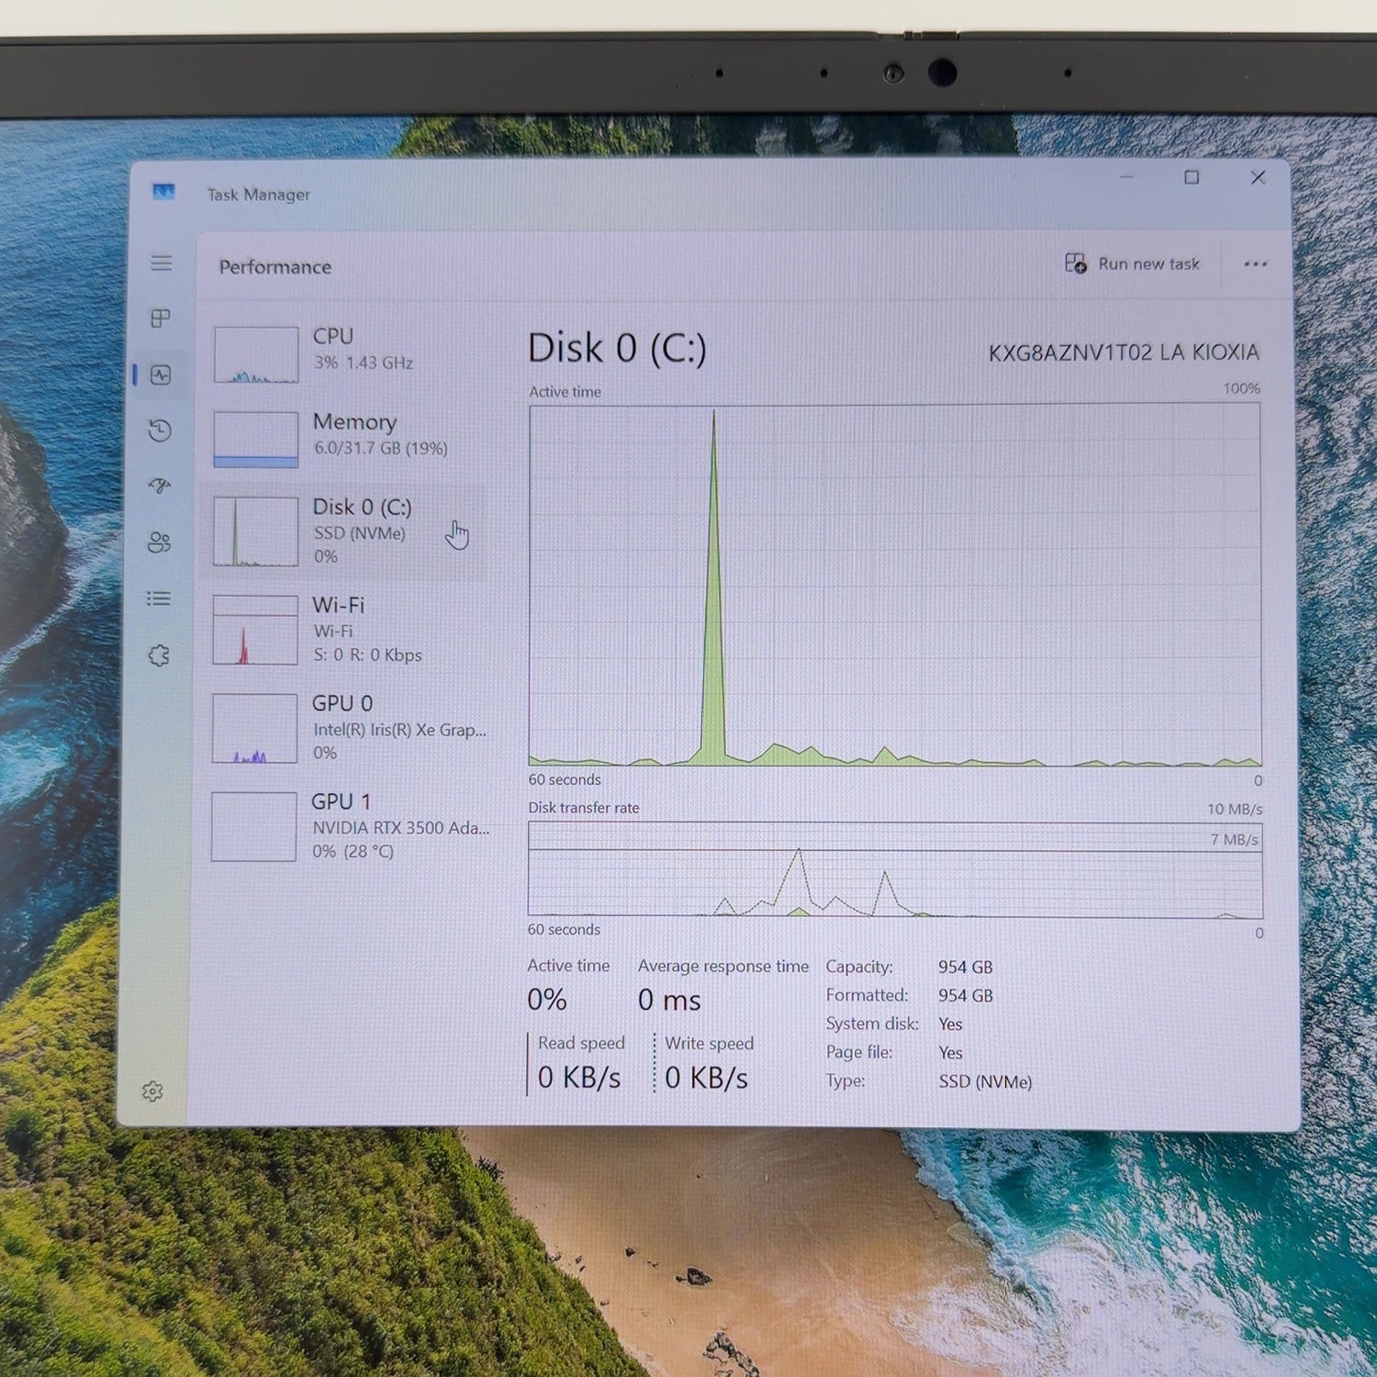Image resolution: width=1377 pixels, height=1377 pixels.
Task: Open the hamburger navigation menu
Action: (x=162, y=263)
